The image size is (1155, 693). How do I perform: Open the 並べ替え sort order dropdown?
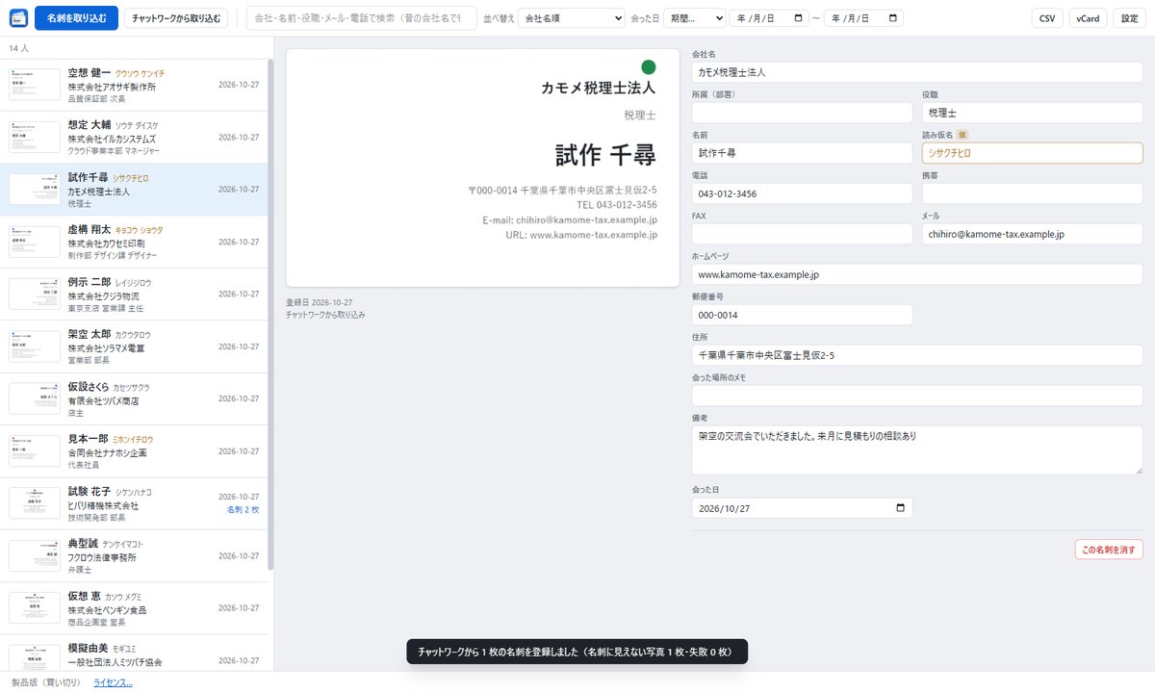571,18
